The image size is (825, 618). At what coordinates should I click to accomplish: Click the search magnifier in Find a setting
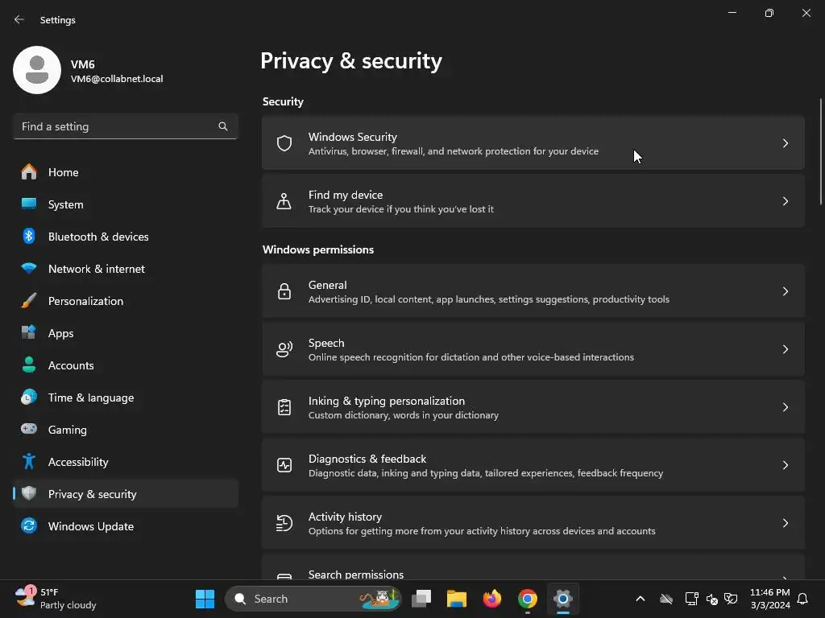pos(223,126)
